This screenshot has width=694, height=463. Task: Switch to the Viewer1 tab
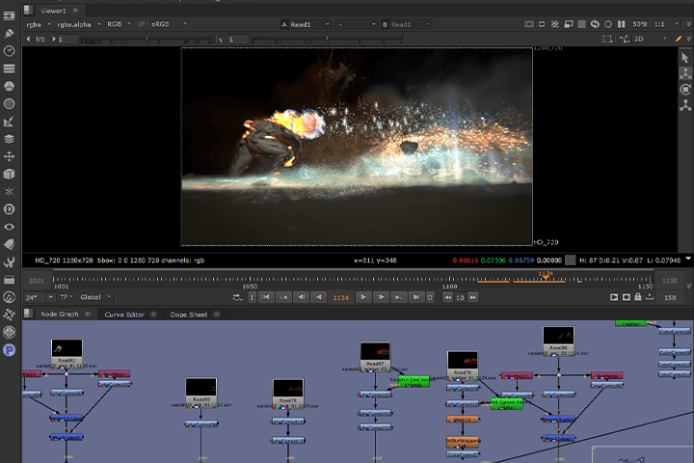click(53, 11)
